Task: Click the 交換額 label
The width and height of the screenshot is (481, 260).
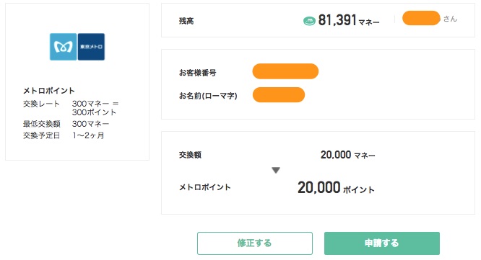Action: pyautogui.click(x=190, y=155)
